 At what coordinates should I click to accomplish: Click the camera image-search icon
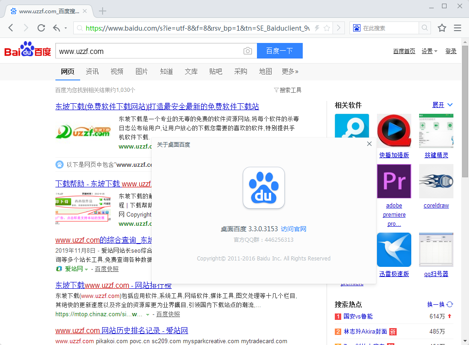248,51
